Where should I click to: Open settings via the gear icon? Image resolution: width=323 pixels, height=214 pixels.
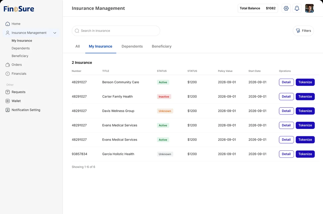click(286, 8)
